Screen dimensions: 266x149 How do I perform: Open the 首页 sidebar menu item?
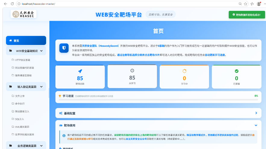coord(26,40)
